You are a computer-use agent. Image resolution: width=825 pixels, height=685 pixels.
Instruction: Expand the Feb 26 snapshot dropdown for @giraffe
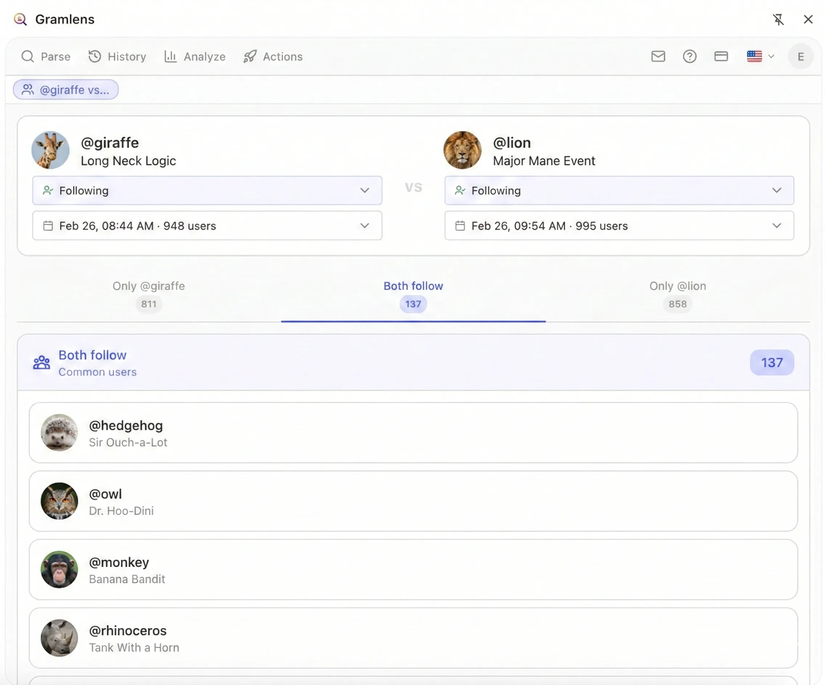pos(207,226)
